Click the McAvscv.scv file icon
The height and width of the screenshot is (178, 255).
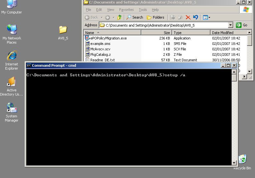(x=87, y=49)
